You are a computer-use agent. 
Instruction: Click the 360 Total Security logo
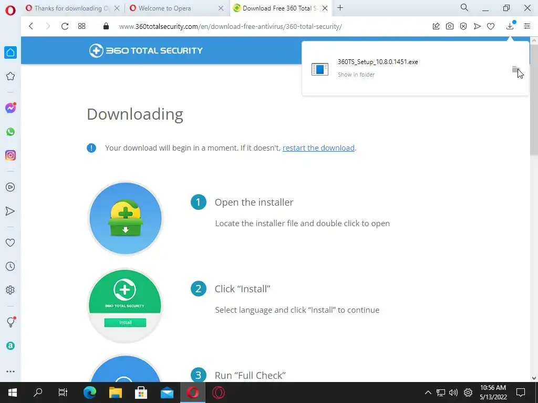coord(146,51)
